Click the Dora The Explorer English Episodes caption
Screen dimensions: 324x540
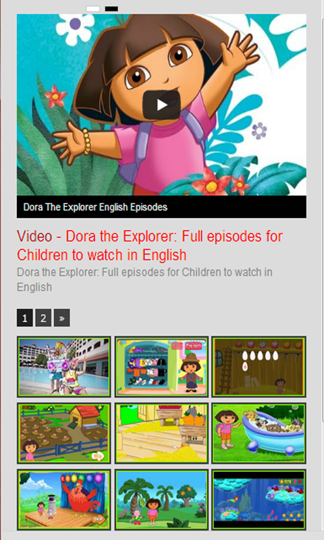tap(95, 207)
